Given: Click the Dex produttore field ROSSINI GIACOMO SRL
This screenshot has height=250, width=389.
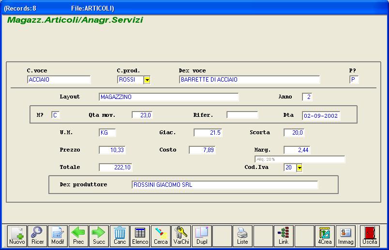Looking at the screenshot, I should click(x=225, y=185).
